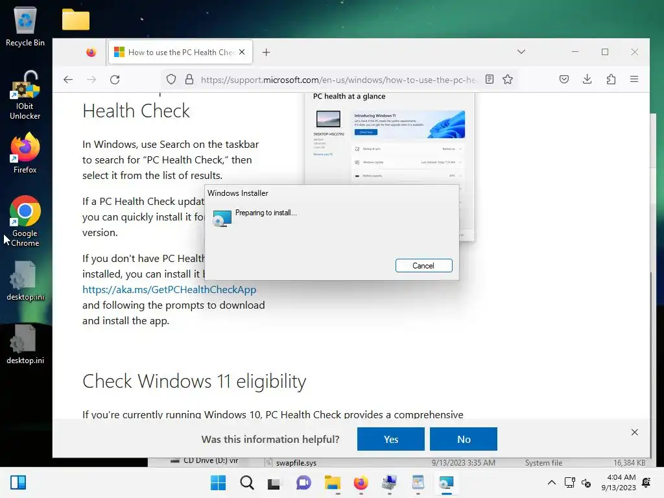The height and width of the screenshot is (498, 664).
Task: Toggle reader view icon in address bar
Action: click(490, 79)
